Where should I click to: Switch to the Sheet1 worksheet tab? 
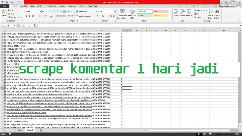click(x=20, y=130)
